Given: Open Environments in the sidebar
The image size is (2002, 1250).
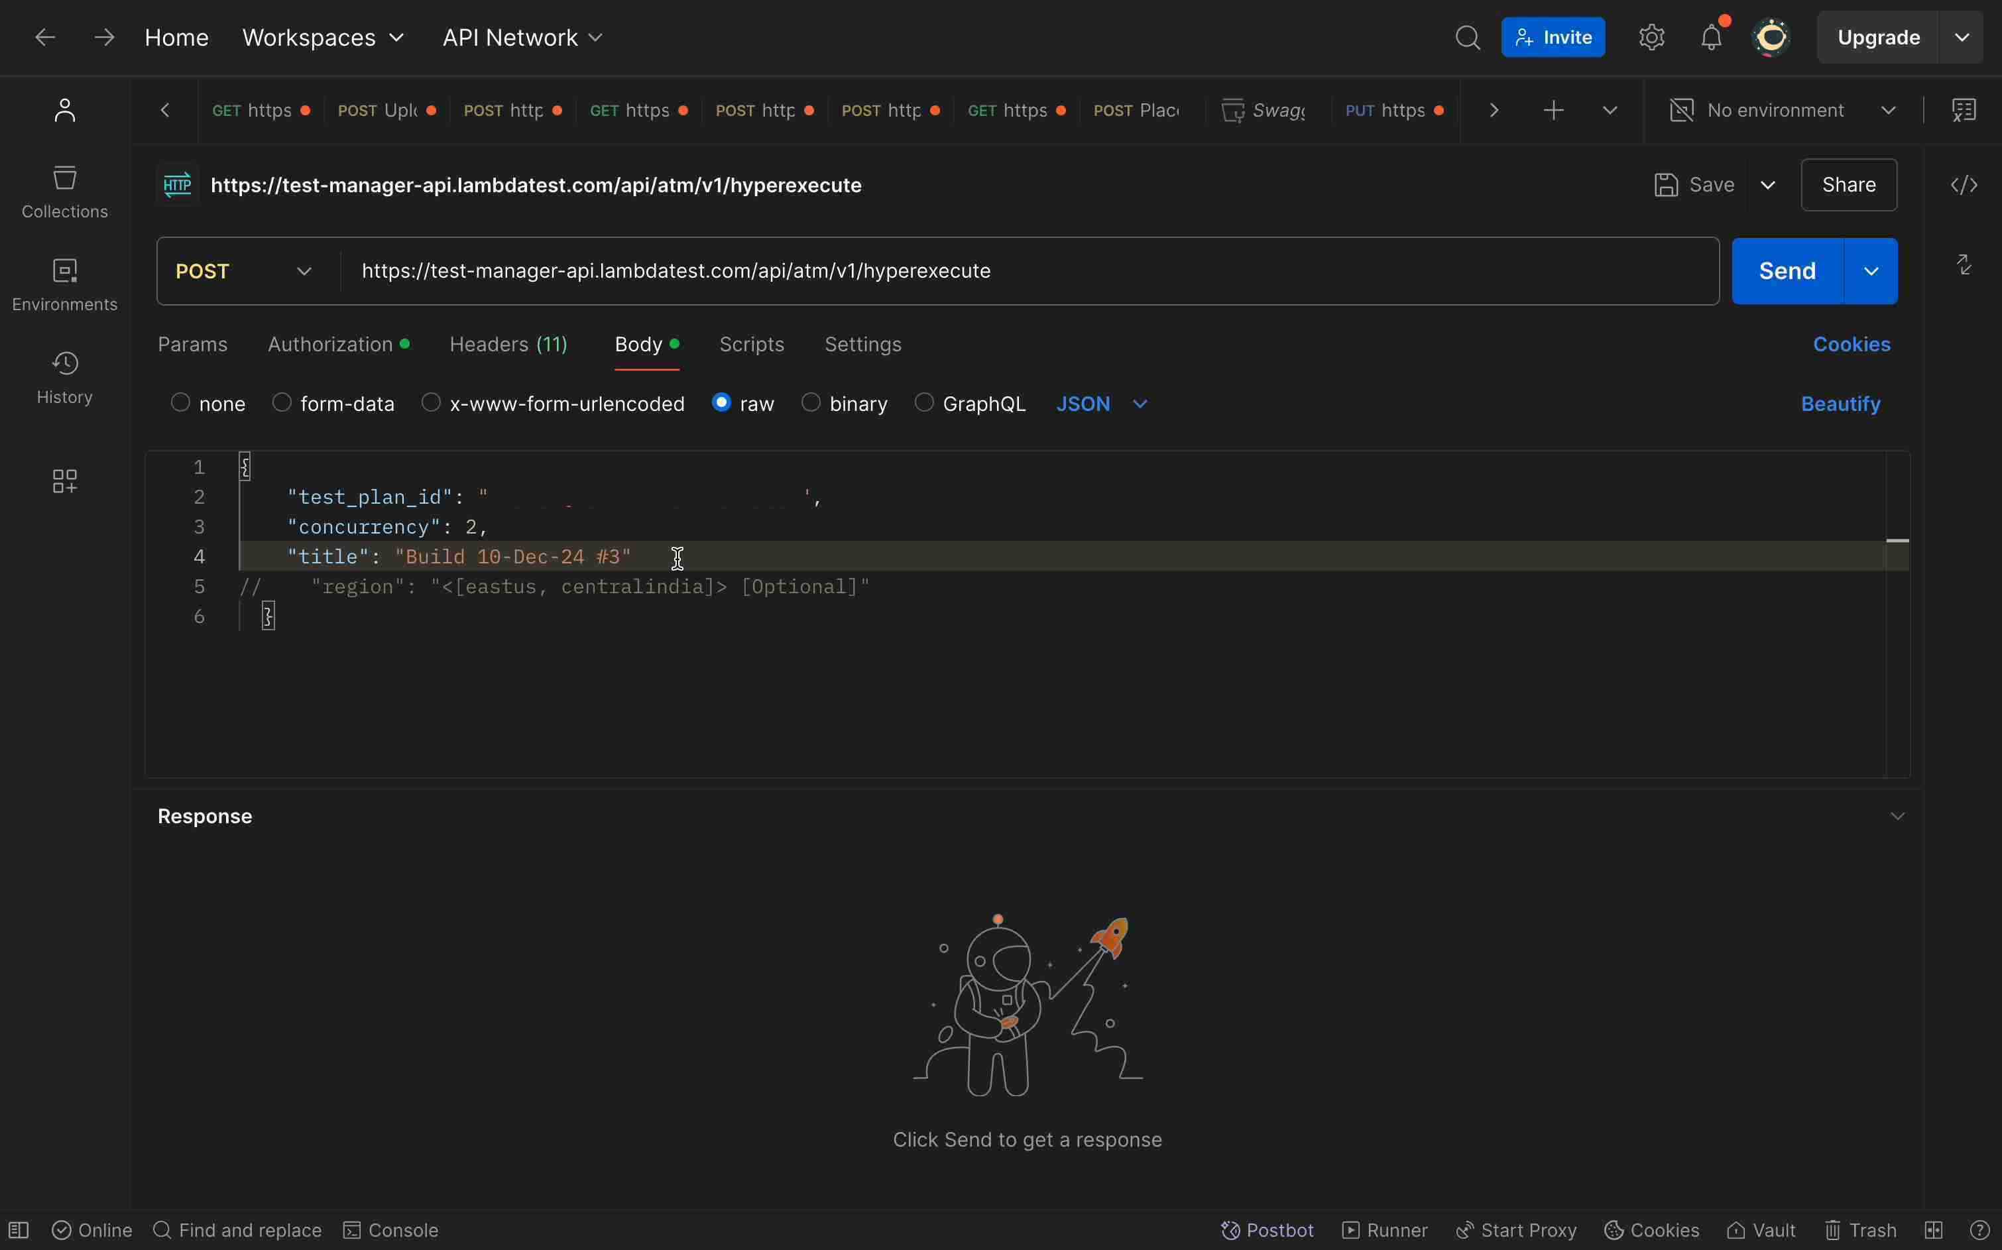Looking at the screenshot, I should [x=64, y=284].
